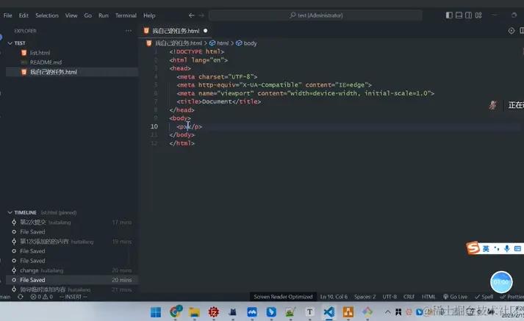Open the Edit menu
This screenshot has height=321, width=524.
point(24,15)
